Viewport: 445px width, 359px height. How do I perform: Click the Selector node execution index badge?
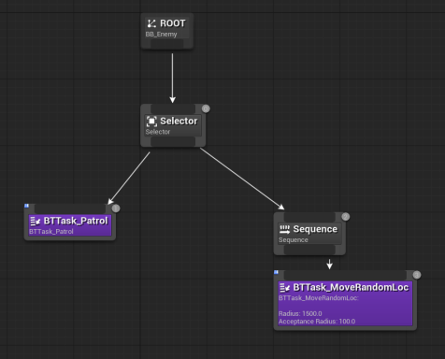point(206,108)
